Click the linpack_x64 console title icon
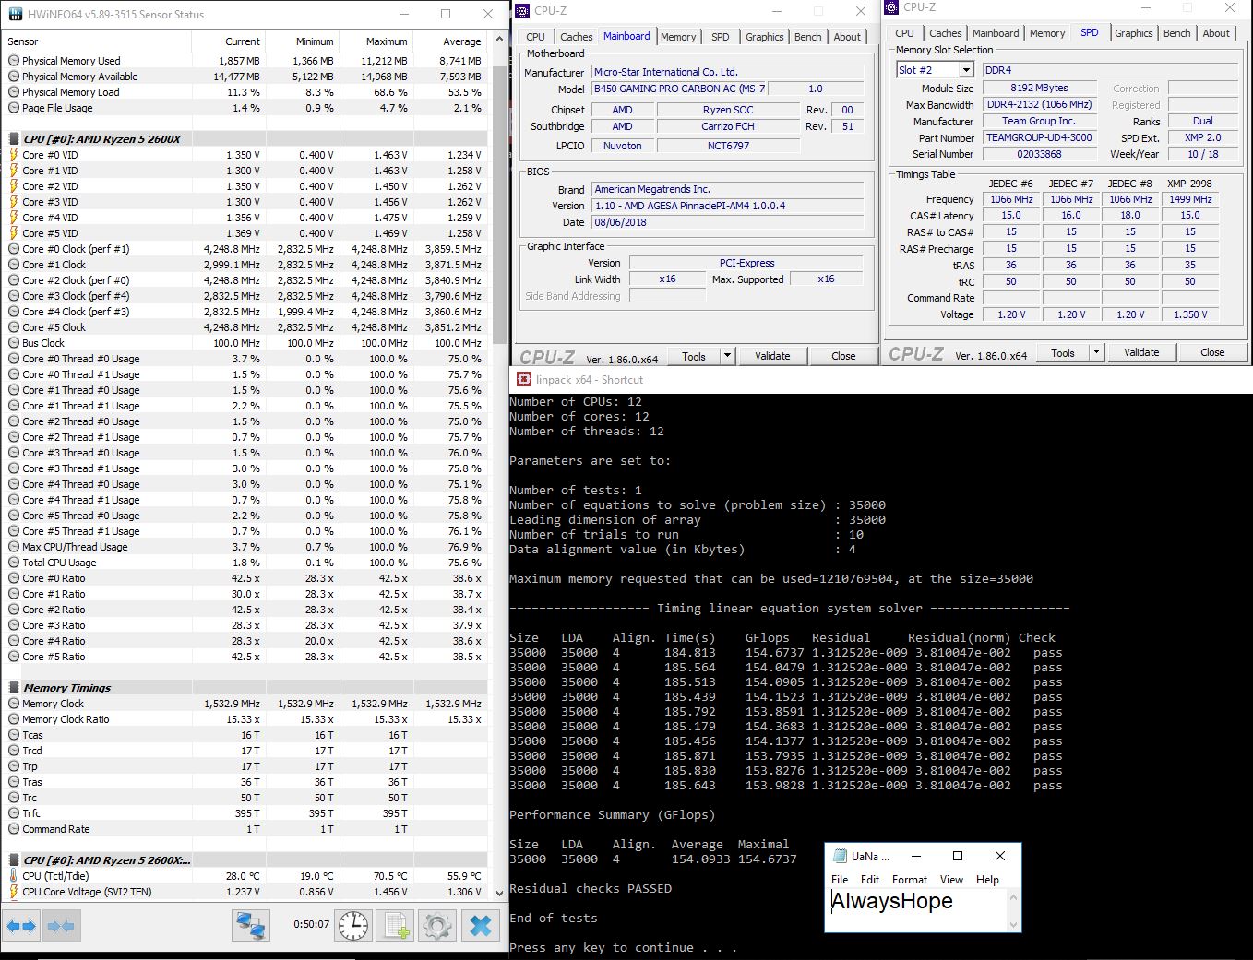 (523, 379)
